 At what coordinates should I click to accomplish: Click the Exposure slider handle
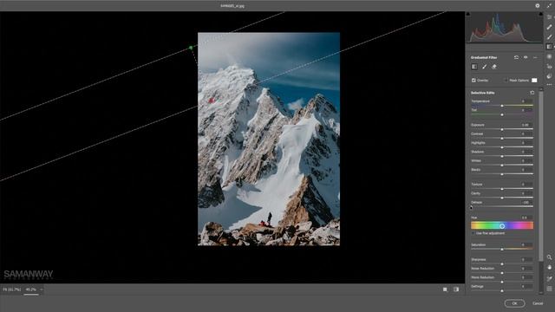(502, 129)
